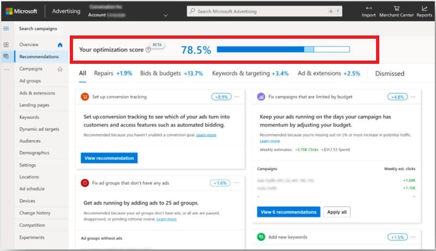Click the Advertising header label
The image size is (436, 251).
coord(66,11)
